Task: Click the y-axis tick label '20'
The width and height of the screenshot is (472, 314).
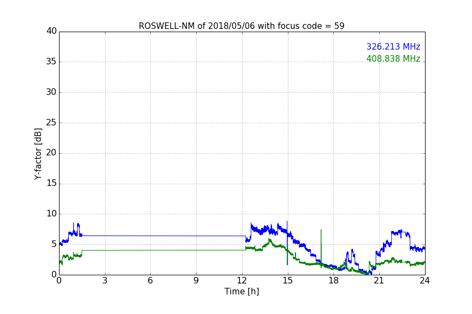Action: [x=51, y=153]
